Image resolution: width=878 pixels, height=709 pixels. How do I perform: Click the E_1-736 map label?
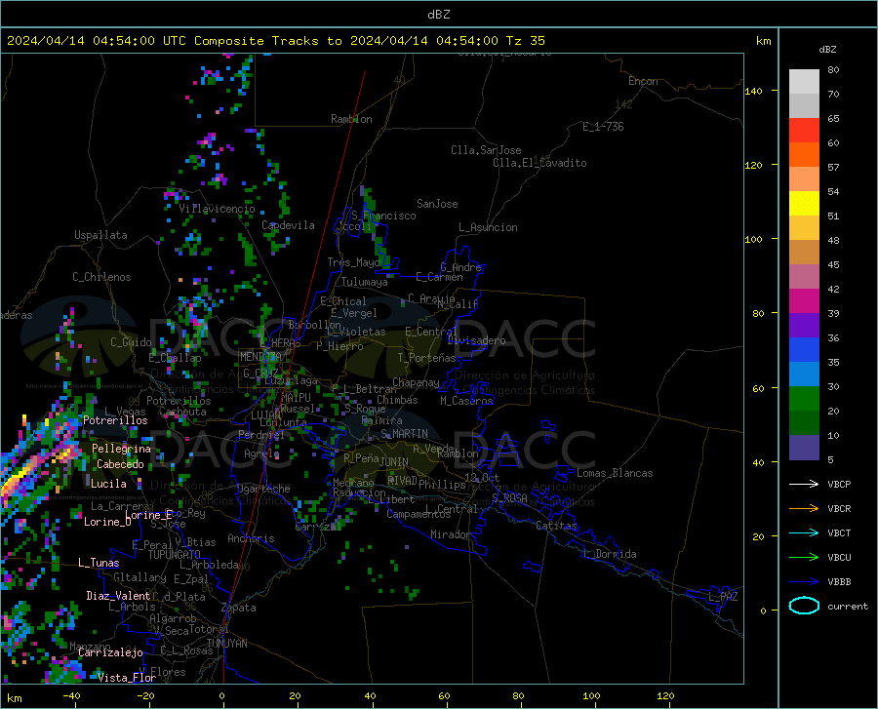[603, 127]
